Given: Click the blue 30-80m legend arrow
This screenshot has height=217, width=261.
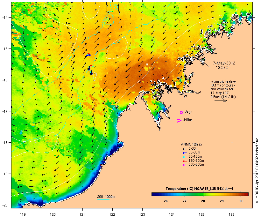Looking at the screenshot, I should 185,153.
